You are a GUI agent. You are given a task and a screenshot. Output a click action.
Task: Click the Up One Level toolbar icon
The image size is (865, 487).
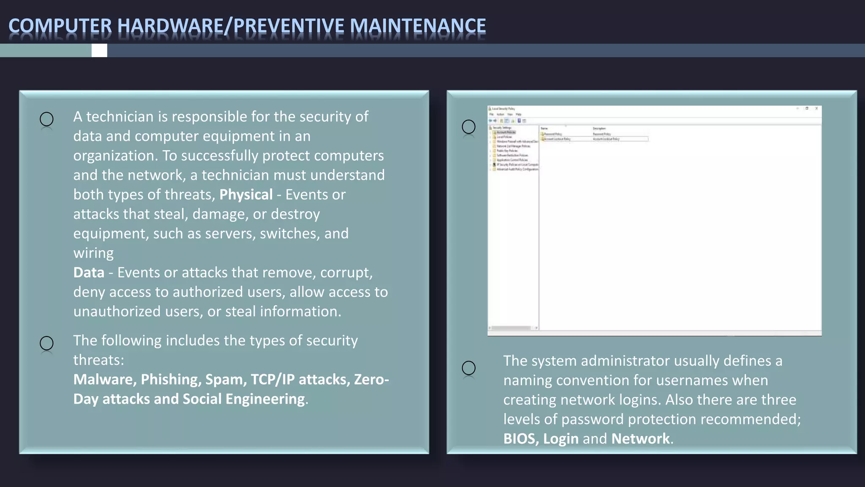502,121
